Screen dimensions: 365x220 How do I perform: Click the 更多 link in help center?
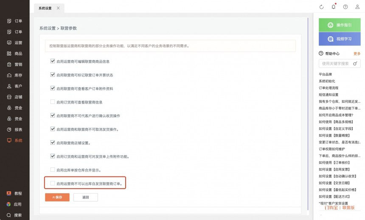pos(357,54)
